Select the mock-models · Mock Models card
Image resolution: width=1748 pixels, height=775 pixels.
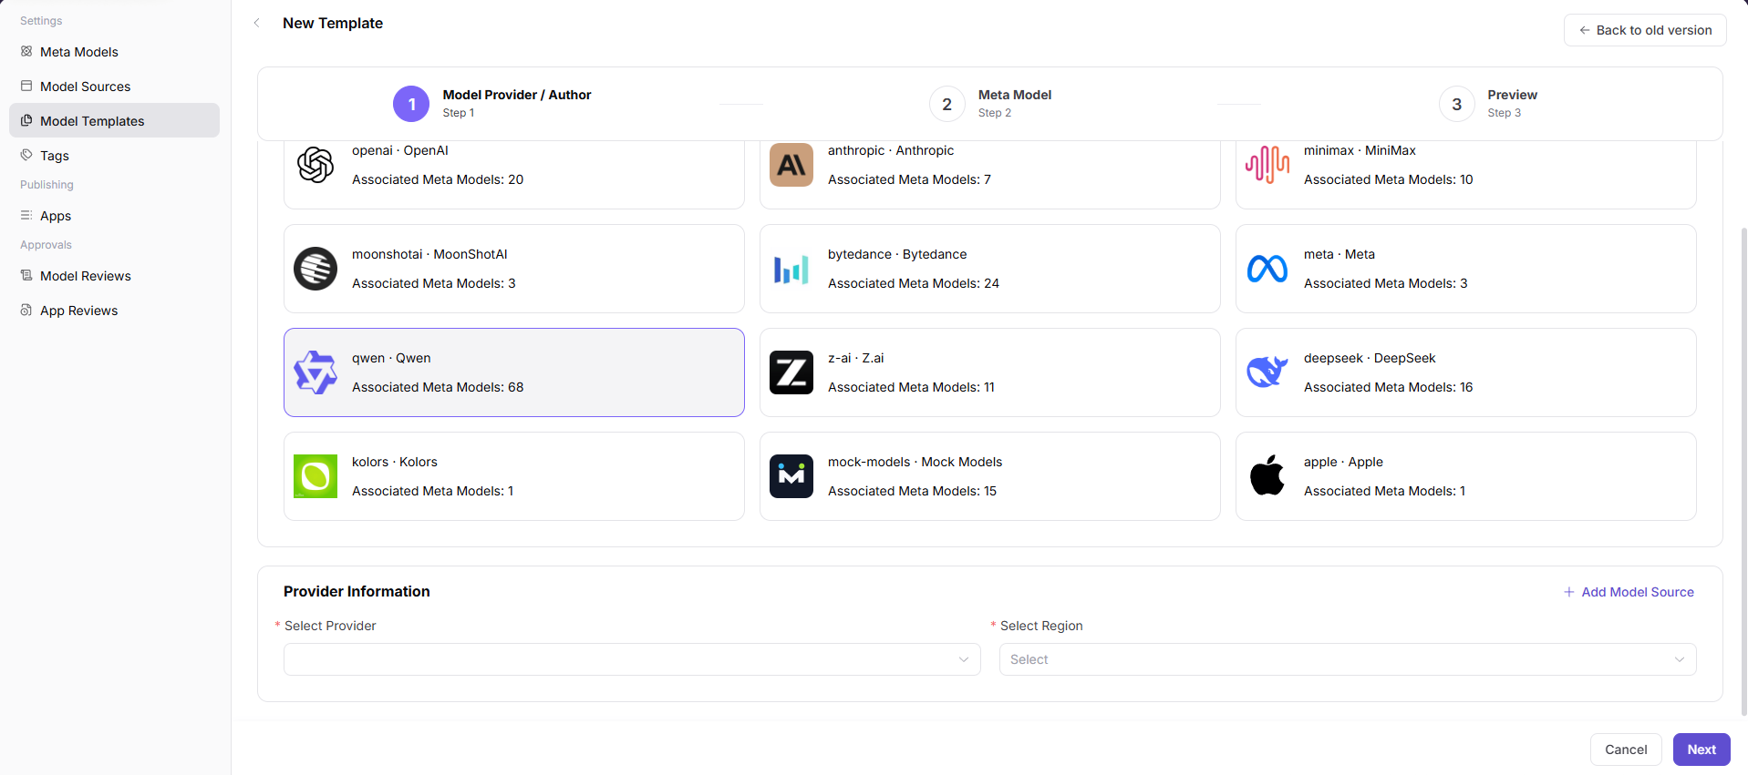point(990,476)
